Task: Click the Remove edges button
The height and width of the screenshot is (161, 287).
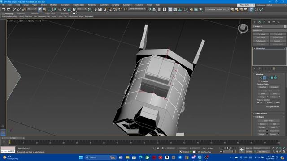Action: tap(263, 124)
